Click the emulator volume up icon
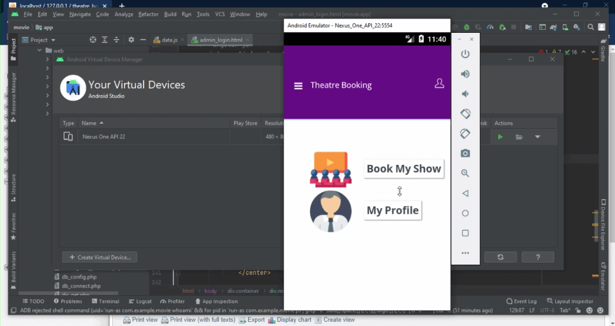 pos(465,74)
